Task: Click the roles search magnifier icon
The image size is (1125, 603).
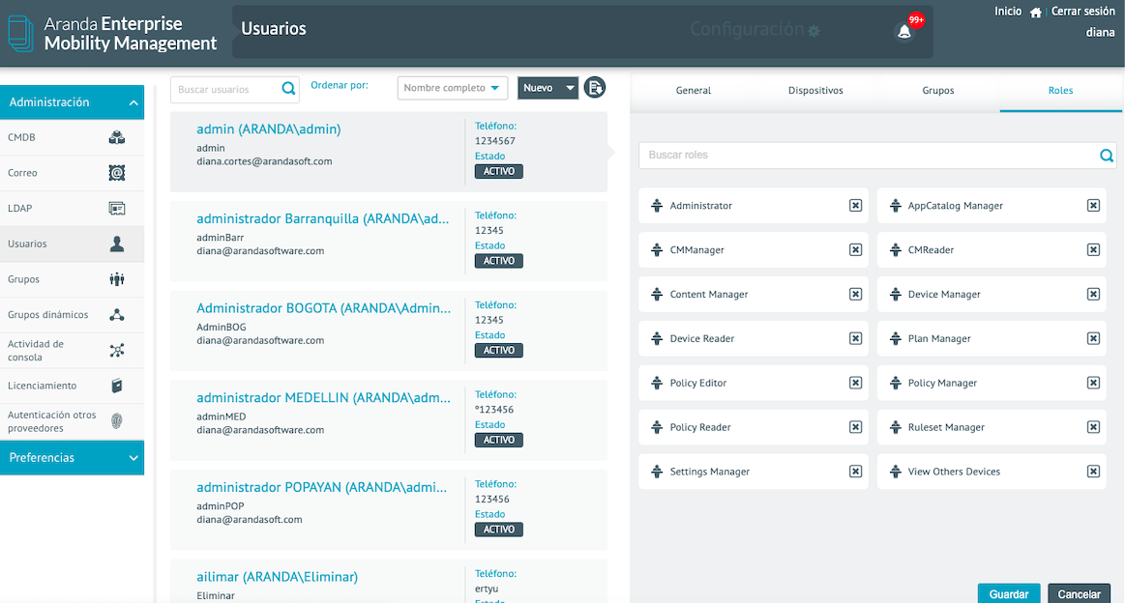Action: (1107, 156)
